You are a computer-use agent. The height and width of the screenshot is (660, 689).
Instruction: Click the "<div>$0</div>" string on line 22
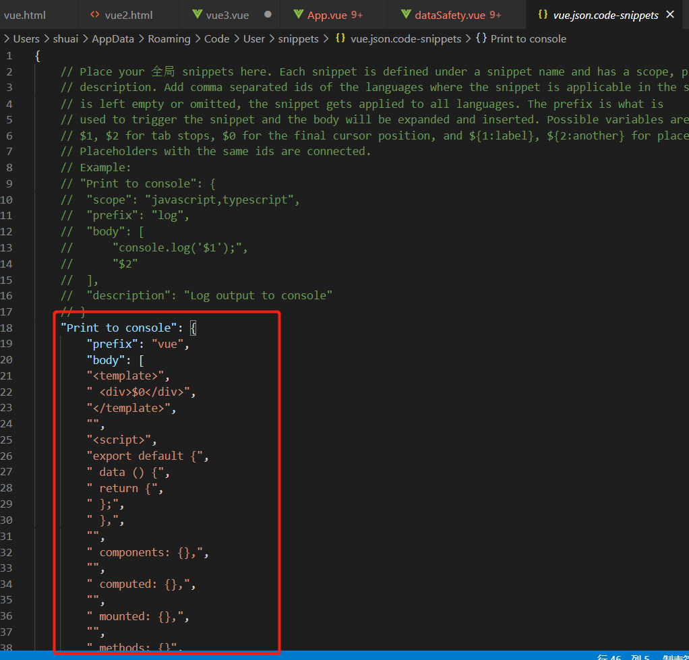point(138,392)
